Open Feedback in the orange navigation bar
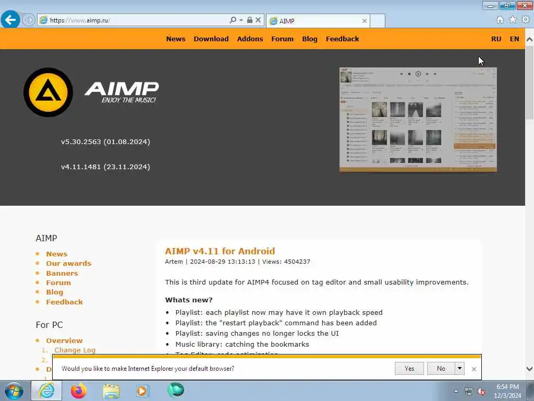 342,39
